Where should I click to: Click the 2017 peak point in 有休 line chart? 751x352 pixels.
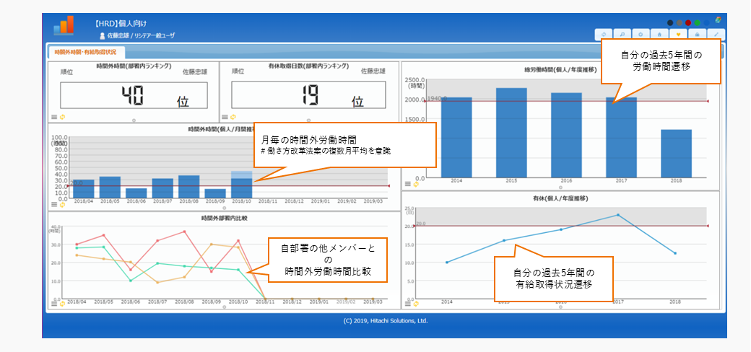point(618,215)
